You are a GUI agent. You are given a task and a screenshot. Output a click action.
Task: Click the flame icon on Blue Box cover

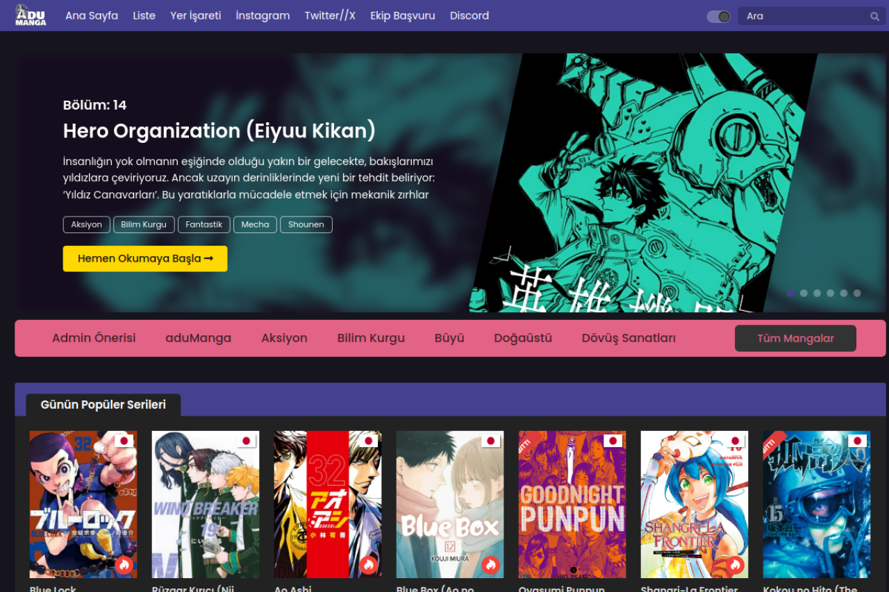tap(491, 565)
